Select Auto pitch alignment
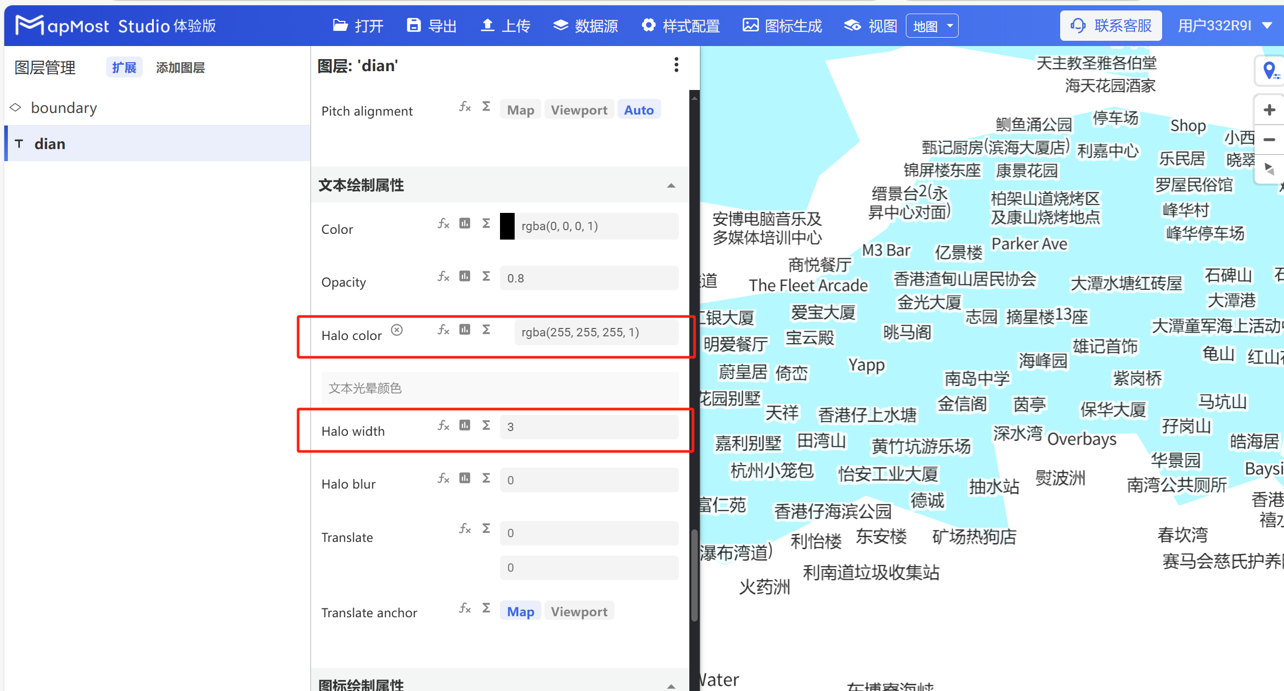1284x691 pixels. click(639, 109)
